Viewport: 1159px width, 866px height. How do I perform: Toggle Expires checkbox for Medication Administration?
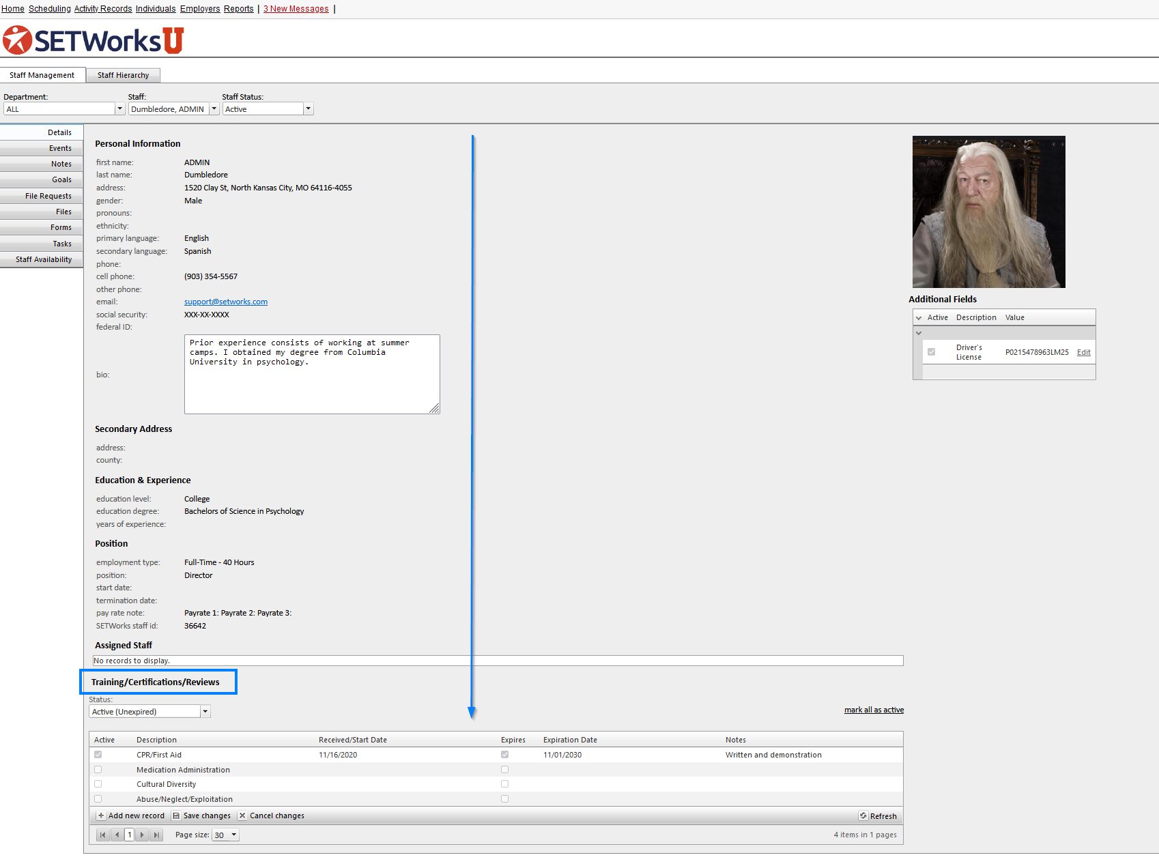[505, 770]
